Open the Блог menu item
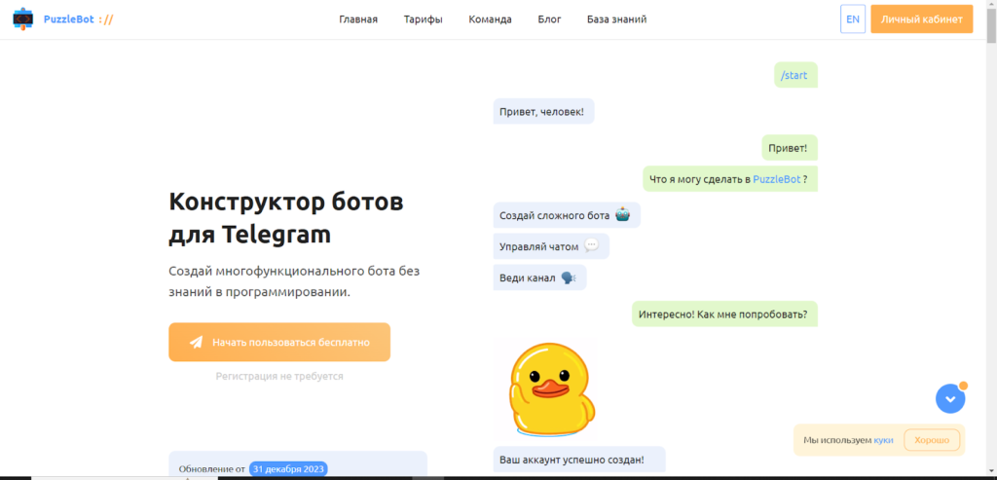This screenshot has width=997, height=480. (549, 19)
